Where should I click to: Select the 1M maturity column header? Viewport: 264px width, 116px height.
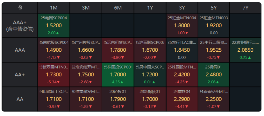54,8
